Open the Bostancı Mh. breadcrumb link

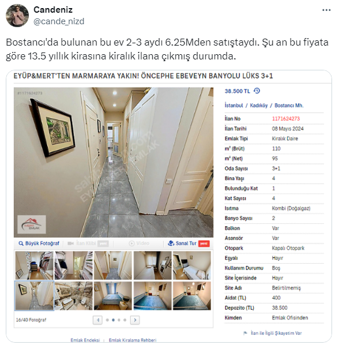[289, 106]
